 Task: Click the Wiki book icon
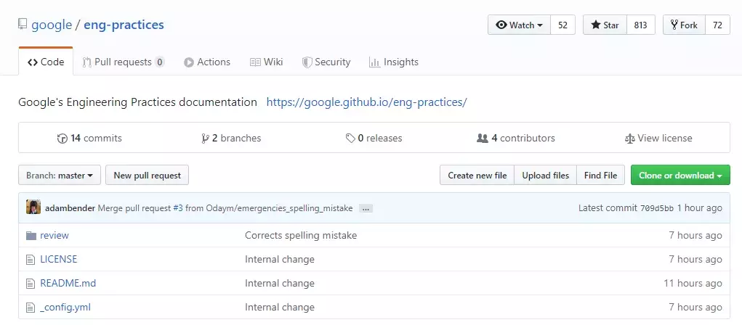[x=255, y=62]
